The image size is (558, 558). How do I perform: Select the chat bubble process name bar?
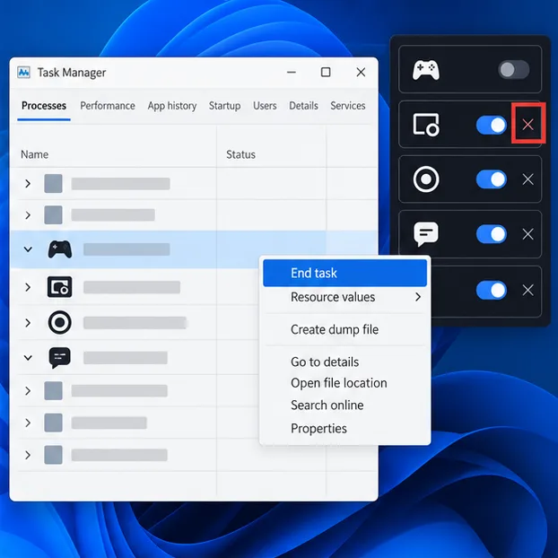[126, 358]
